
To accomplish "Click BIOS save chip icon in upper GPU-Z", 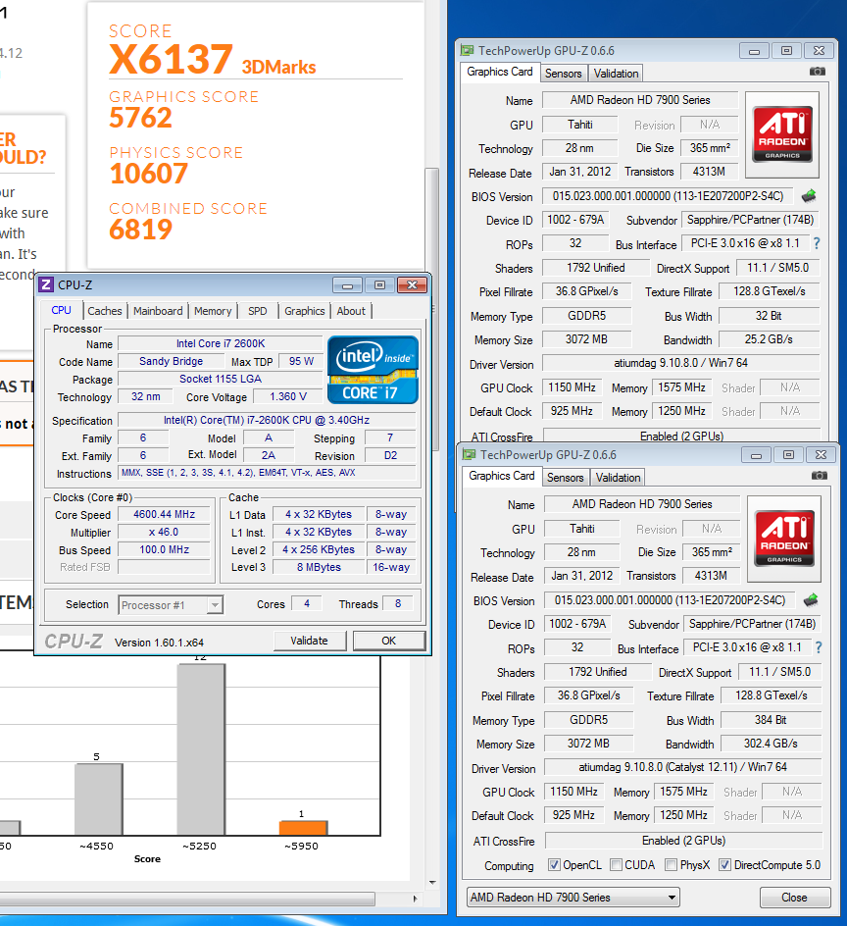I will (809, 196).
